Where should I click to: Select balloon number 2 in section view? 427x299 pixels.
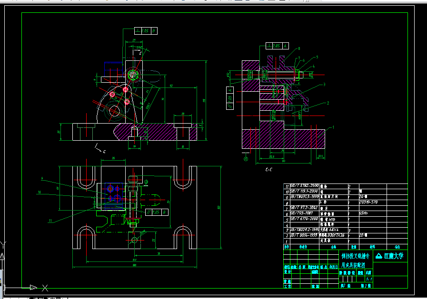click(328, 103)
